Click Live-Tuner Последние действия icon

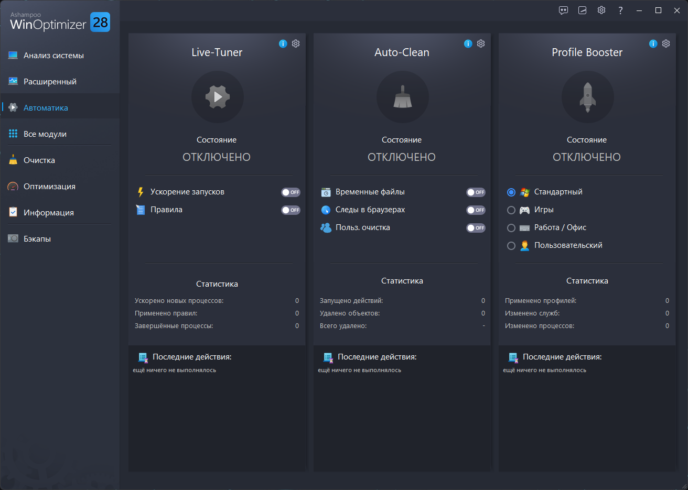143,357
